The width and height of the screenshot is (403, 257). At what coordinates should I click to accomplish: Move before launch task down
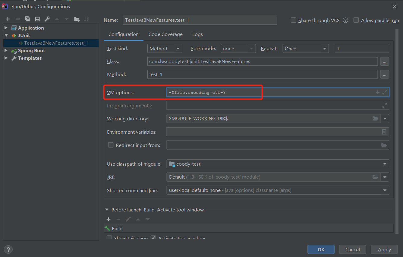[148, 219]
